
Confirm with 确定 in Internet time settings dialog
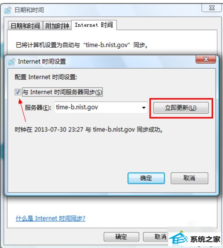click(x=146, y=178)
